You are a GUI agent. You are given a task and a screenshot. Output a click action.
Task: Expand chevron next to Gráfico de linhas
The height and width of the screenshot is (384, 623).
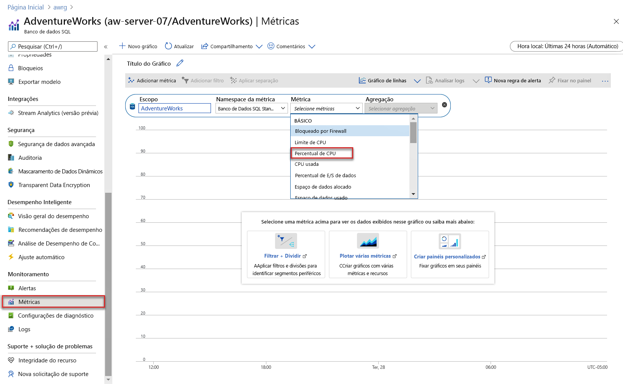tap(417, 81)
